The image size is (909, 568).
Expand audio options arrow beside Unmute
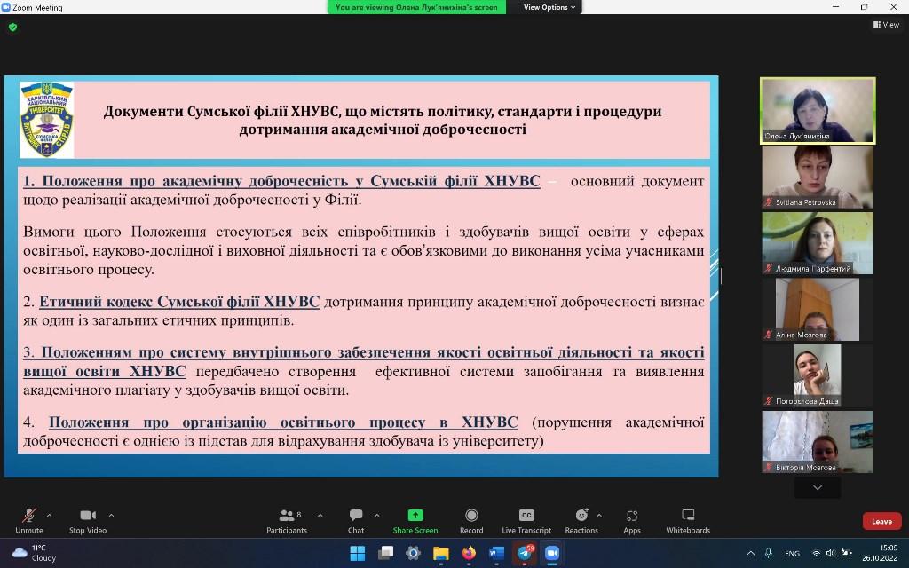(x=50, y=515)
